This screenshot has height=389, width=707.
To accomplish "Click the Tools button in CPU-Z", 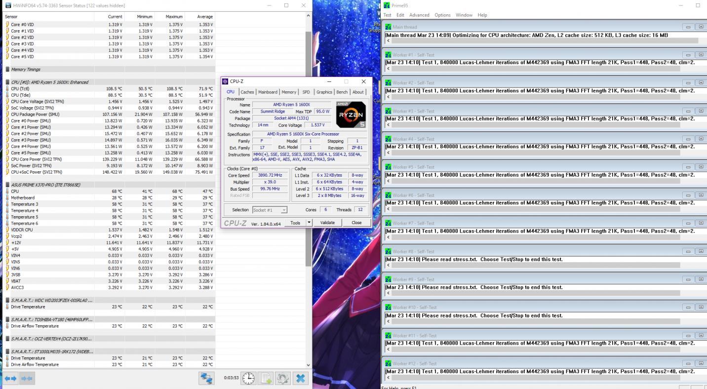I will pos(295,223).
